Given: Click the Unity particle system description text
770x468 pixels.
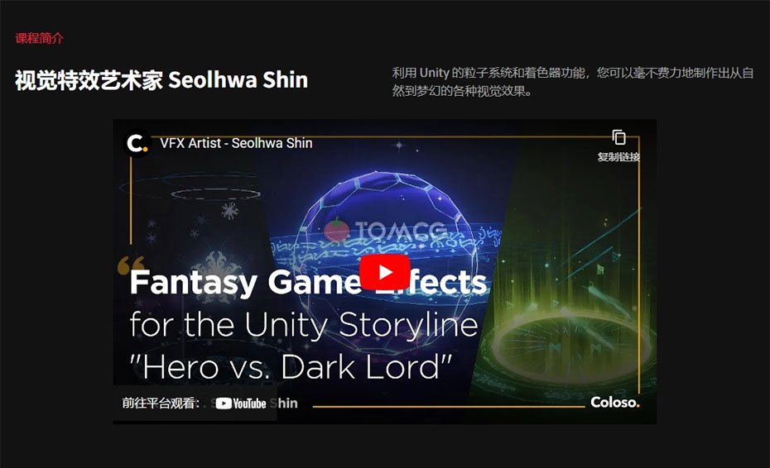Looking at the screenshot, I should pyautogui.click(x=573, y=82).
